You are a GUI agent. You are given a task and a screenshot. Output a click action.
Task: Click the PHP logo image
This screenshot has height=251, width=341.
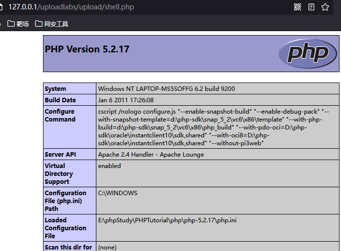308,53
